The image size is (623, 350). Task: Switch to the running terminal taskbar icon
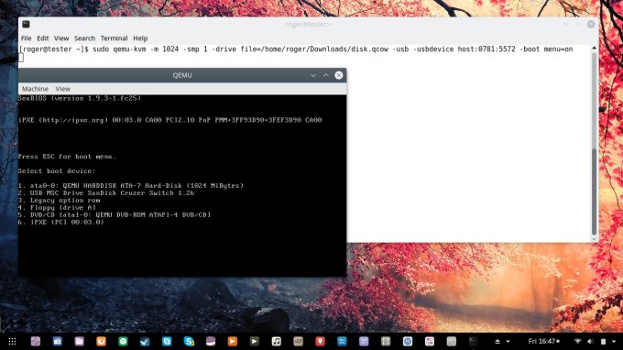pos(474,341)
